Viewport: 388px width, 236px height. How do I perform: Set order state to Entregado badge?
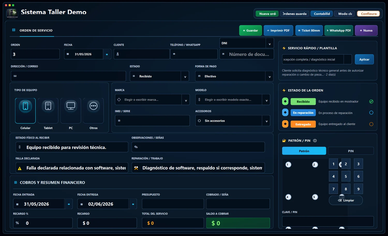[303, 124]
